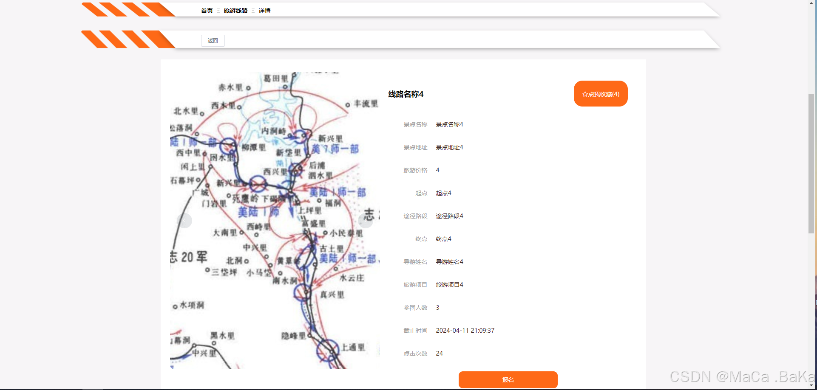Show previous image with left carousel arrow
Screen dimensions: 817x390
tap(184, 220)
